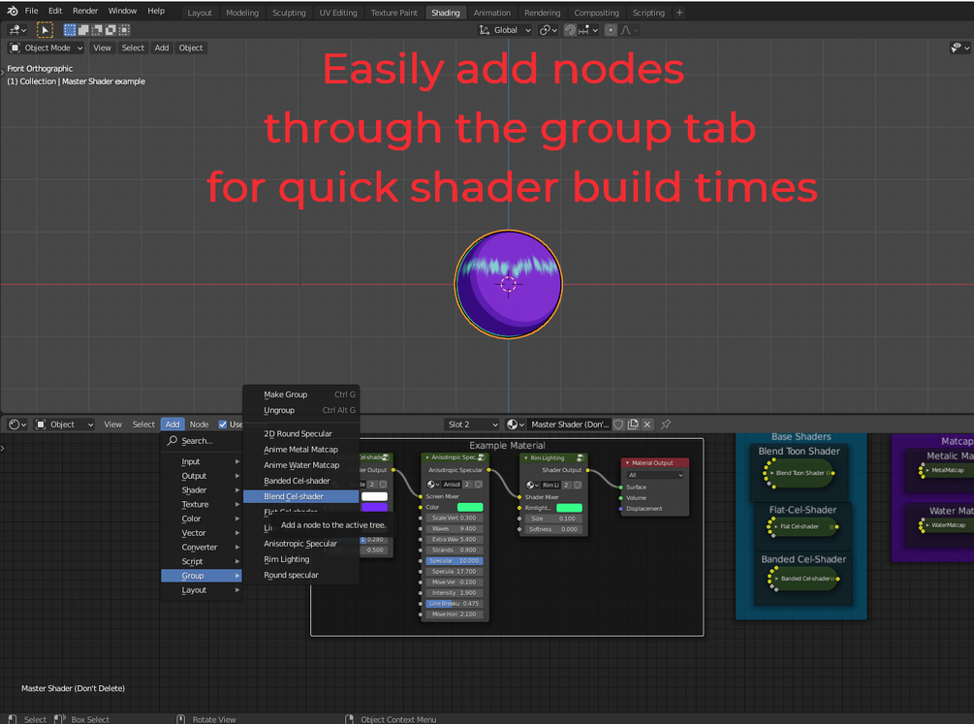Image resolution: width=974 pixels, height=724 pixels.
Task: Adjust the Line Break 0.475 slider
Action: coord(455,604)
